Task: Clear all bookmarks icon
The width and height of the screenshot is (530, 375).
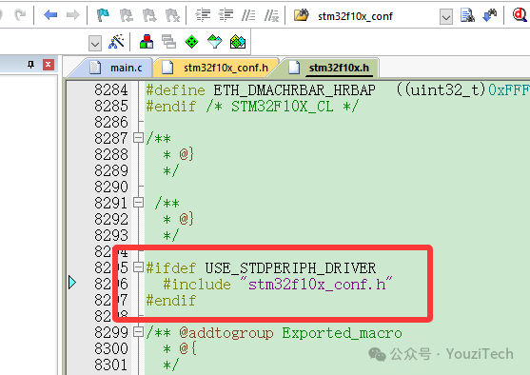Action: coord(172,15)
